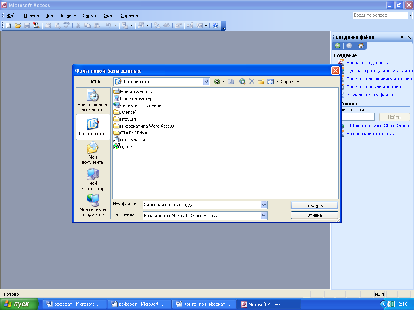
Task: Click the New database toolbar icon
Action: pos(8,25)
